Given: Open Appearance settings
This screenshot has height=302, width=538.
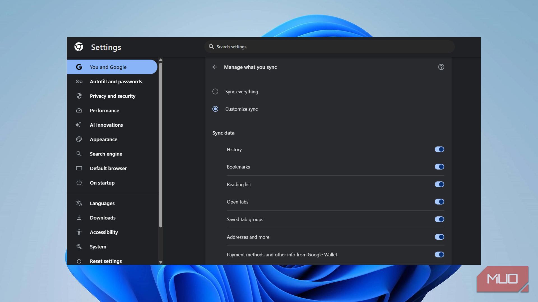Looking at the screenshot, I should click(x=112, y=139).
